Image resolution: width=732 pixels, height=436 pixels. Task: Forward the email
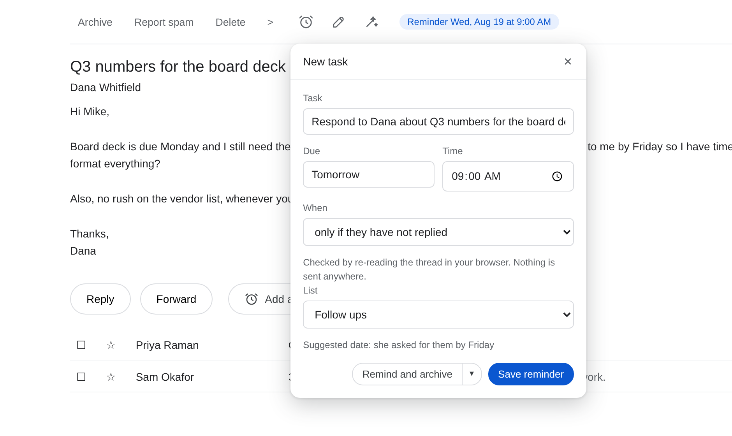[176, 299]
